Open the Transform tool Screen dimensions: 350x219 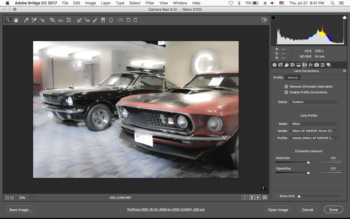tap(69, 20)
